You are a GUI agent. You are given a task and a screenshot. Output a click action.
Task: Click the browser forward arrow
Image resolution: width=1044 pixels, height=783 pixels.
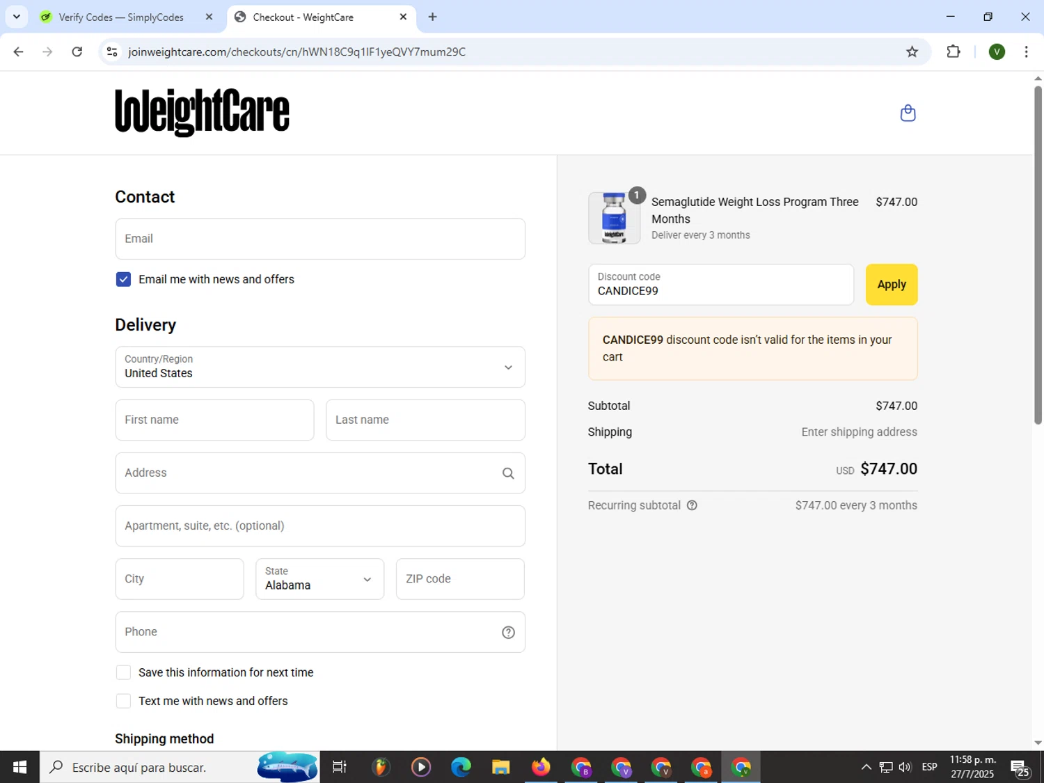[47, 52]
